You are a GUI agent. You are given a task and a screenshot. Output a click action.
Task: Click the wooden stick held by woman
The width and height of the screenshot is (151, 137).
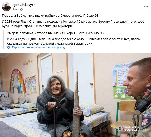tap(76, 104)
